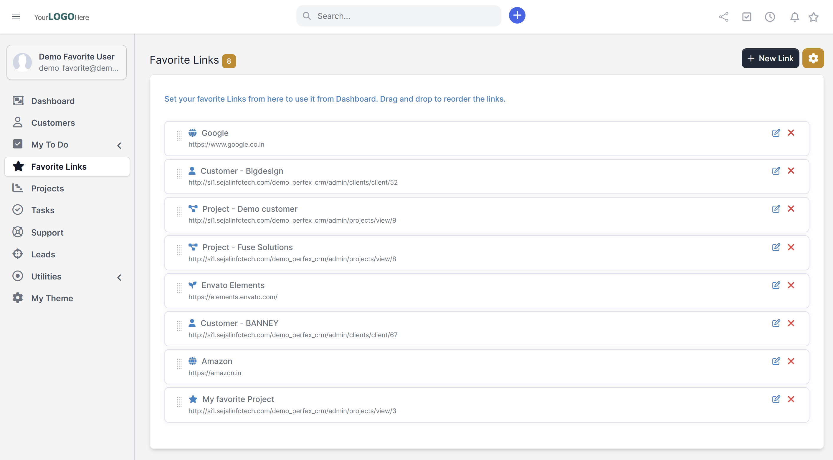The height and width of the screenshot is (460, 833).
Task: Remove the Customer - BANNEY link
Action: tap(791, 323)
